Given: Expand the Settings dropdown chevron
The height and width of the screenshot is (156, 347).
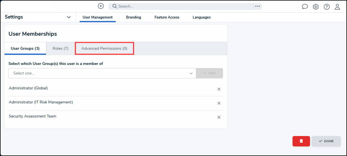Looking at the screenshot, I should pyautogui.click(x=69, y=17).
